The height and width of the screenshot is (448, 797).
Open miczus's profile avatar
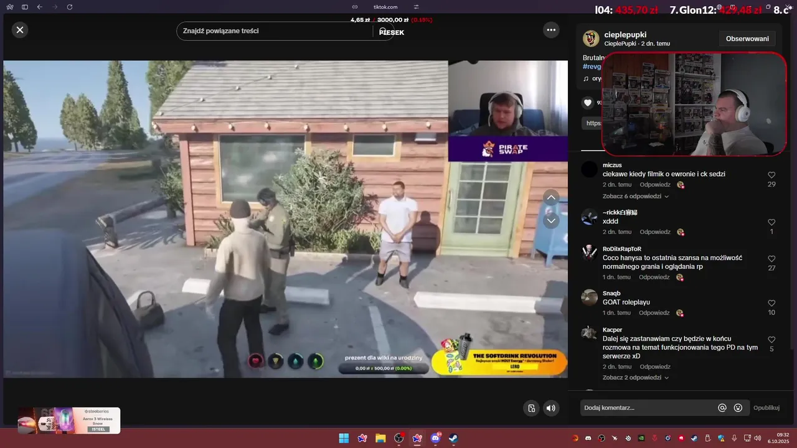click(x=589, y=169)
